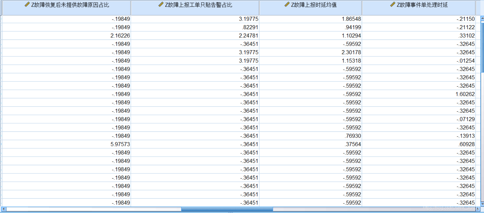
Task: Select the cell with value .76930
Action: 311,136
